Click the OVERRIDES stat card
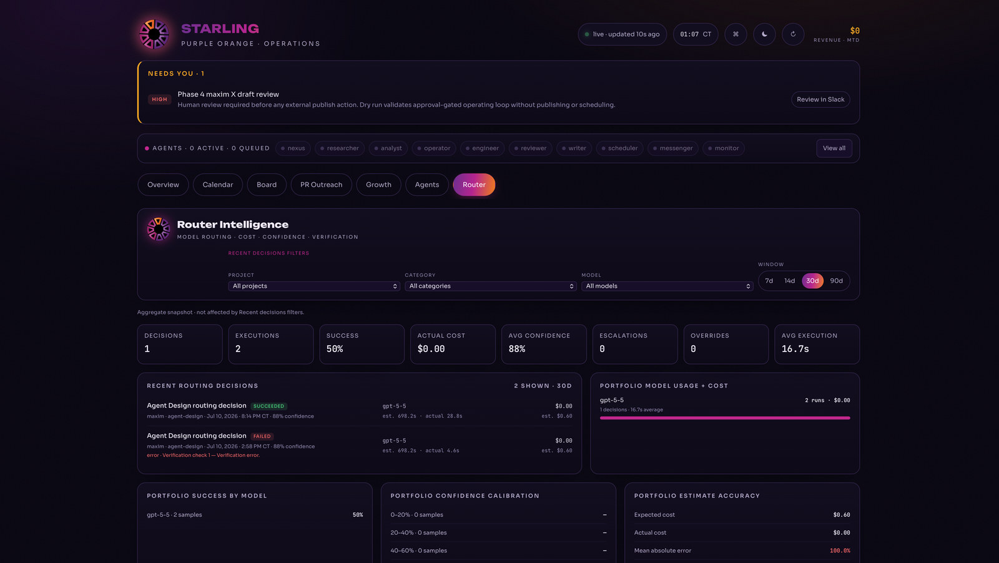Image resolution: width=999 pixels, height=563 pixels. [726, 344]
